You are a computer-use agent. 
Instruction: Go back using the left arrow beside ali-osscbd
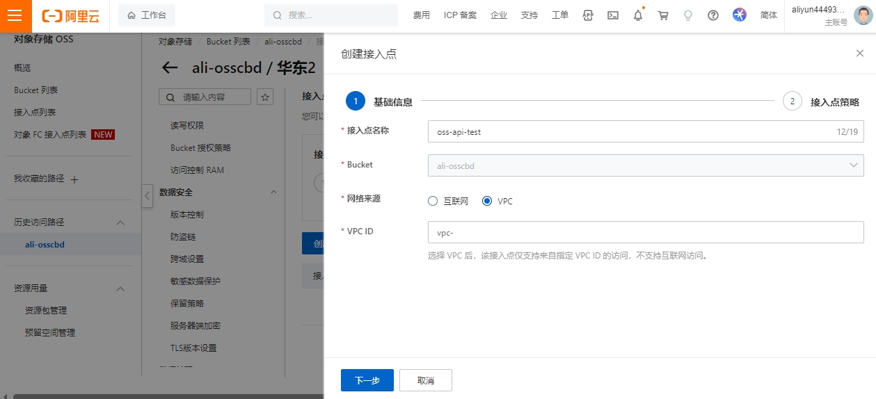point(170,67)
